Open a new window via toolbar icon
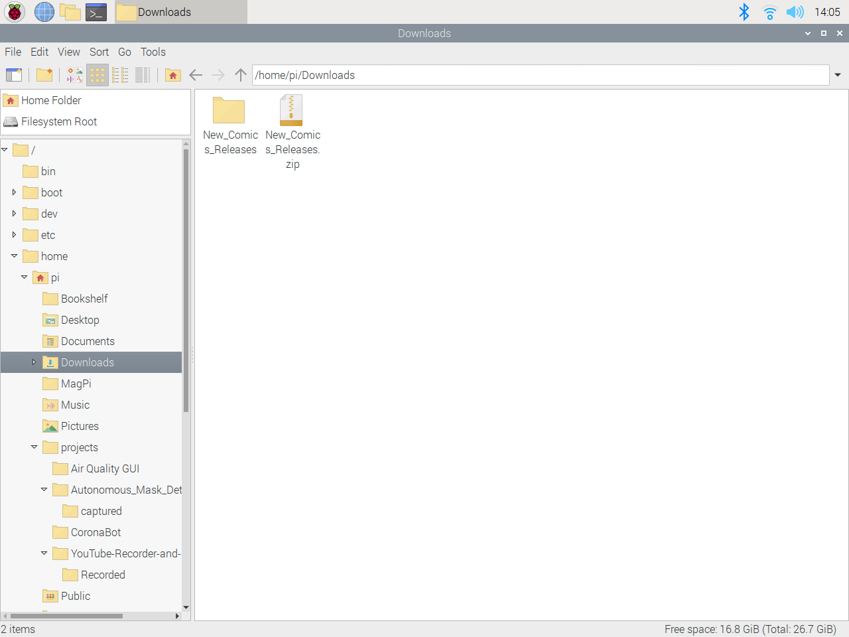Image resolution: width=849 pixels, height=637 pixels. (14, 75)
